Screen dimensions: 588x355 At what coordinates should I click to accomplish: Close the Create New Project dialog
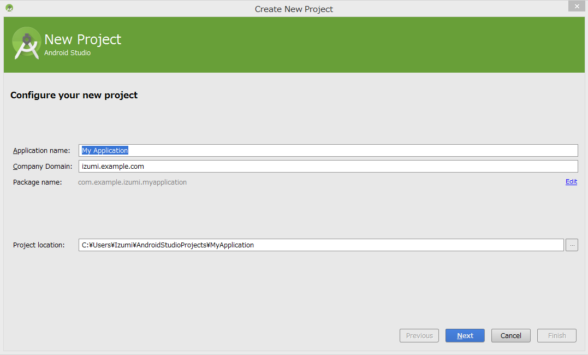pos(577,7)
